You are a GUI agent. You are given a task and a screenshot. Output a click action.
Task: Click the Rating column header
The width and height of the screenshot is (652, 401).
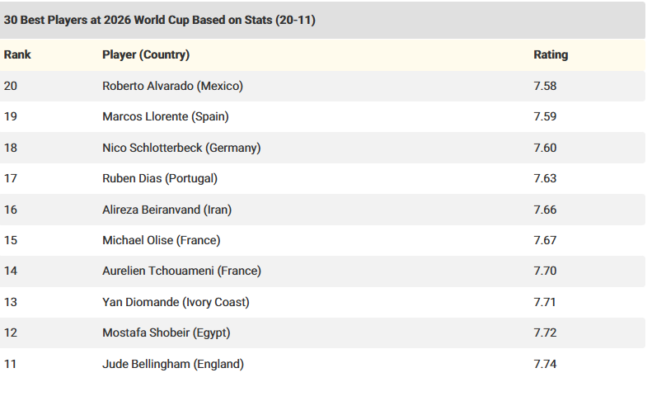(551, 54)
